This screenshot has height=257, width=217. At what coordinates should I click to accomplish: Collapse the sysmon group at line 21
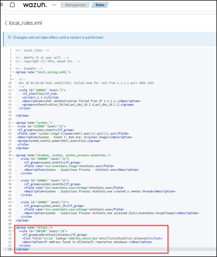click(x=13, y=123)
